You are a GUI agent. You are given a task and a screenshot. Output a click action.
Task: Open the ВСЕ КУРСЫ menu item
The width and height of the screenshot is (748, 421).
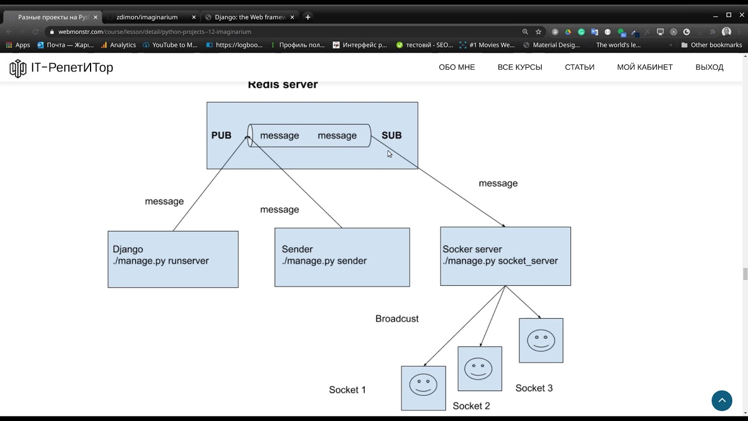520,67
